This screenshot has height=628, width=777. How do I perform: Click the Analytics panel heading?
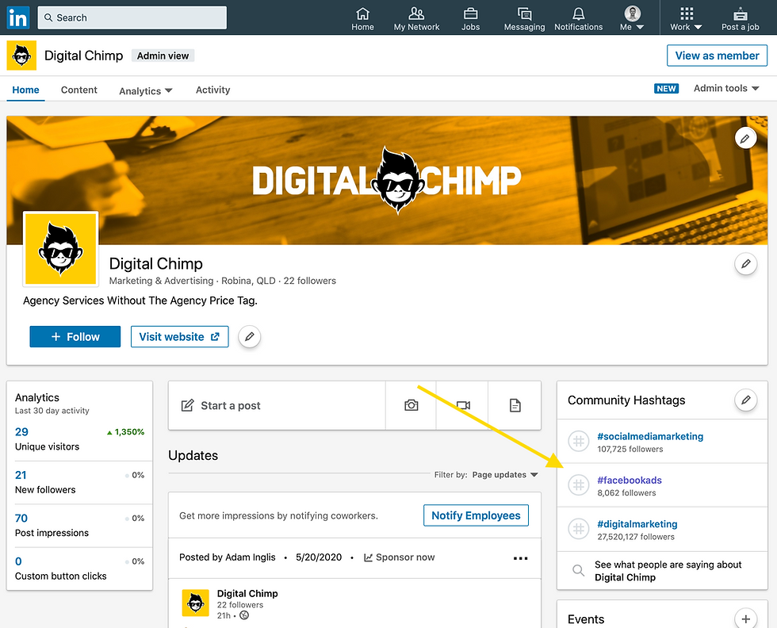point(37,397)
